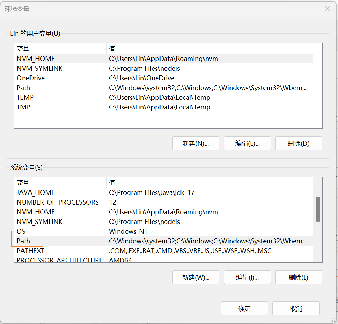
Task: Click system variables vertical scrollbar thumb
Action: point(318,209)
